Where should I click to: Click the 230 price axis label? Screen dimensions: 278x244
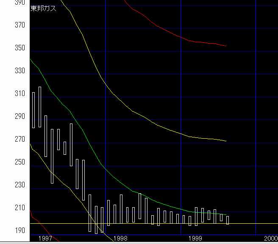(19, 185)
